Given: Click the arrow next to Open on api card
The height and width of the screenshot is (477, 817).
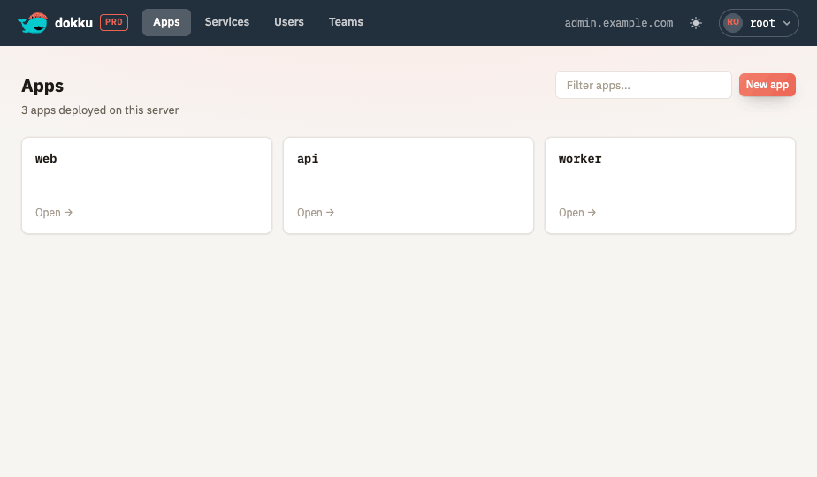Looking at the screenshot, I should click(330, 213).
